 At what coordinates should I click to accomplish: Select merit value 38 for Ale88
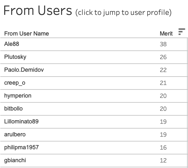click(163, 44)
